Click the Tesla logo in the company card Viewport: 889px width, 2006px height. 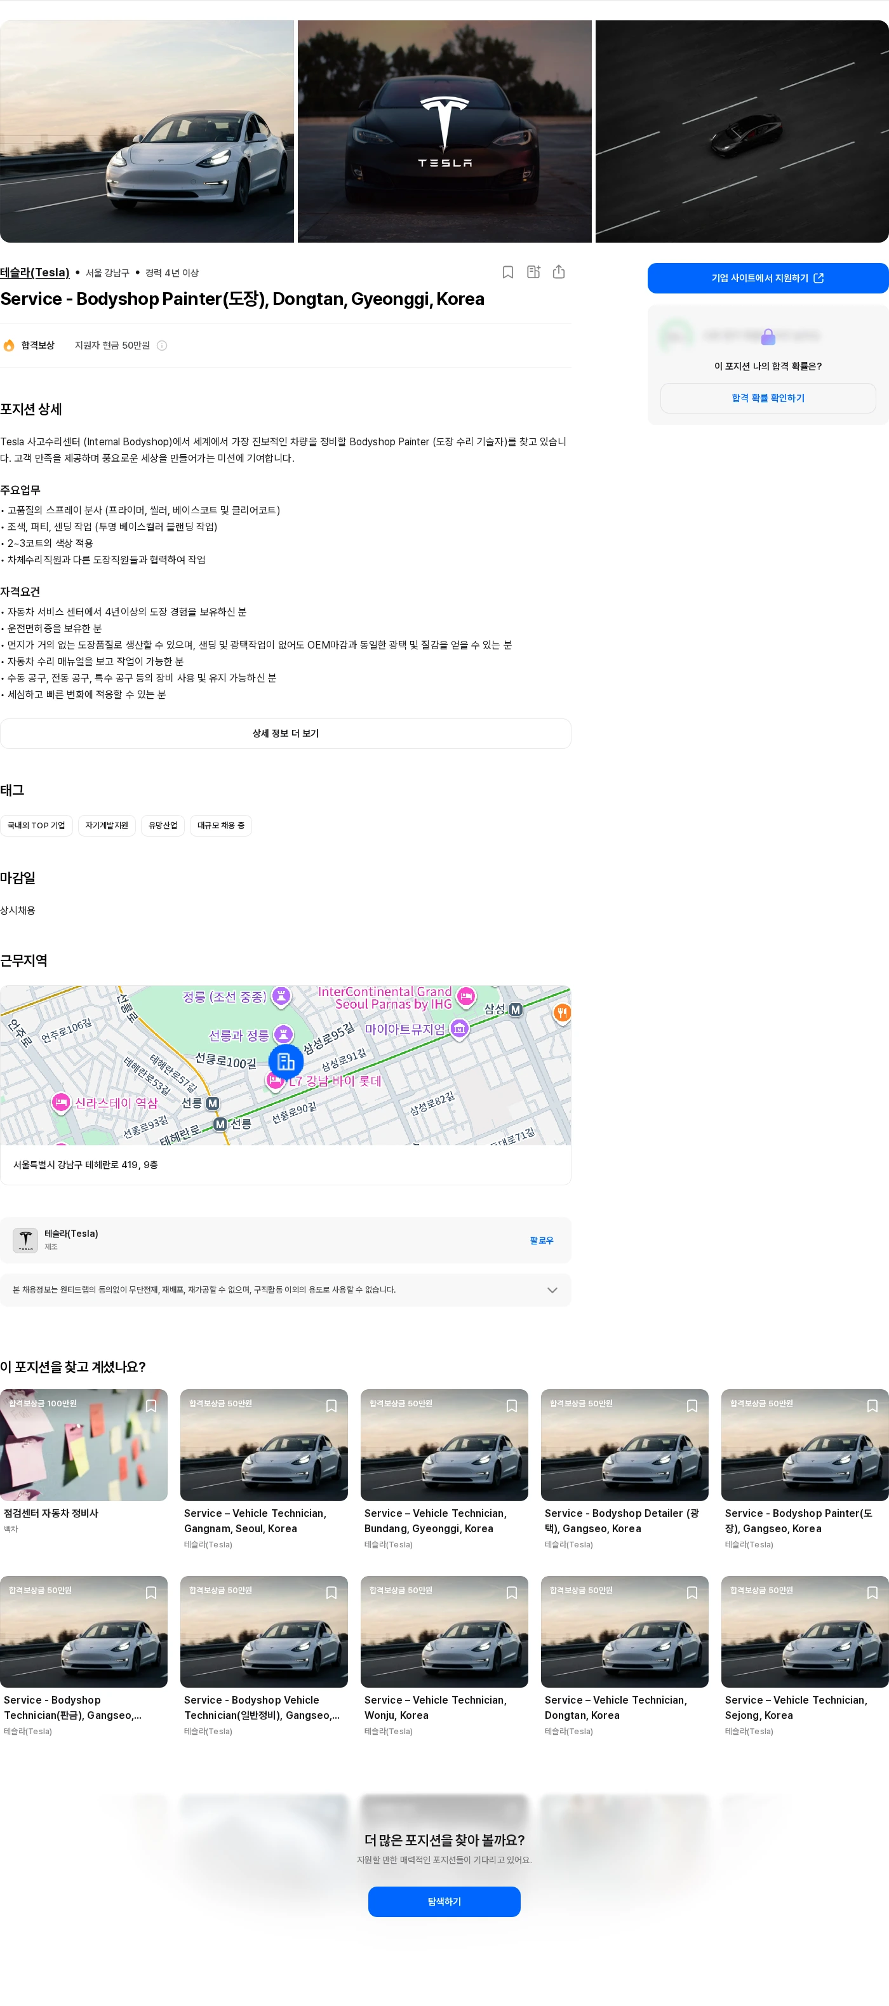pyautogui.click(x=25, y=1240)
